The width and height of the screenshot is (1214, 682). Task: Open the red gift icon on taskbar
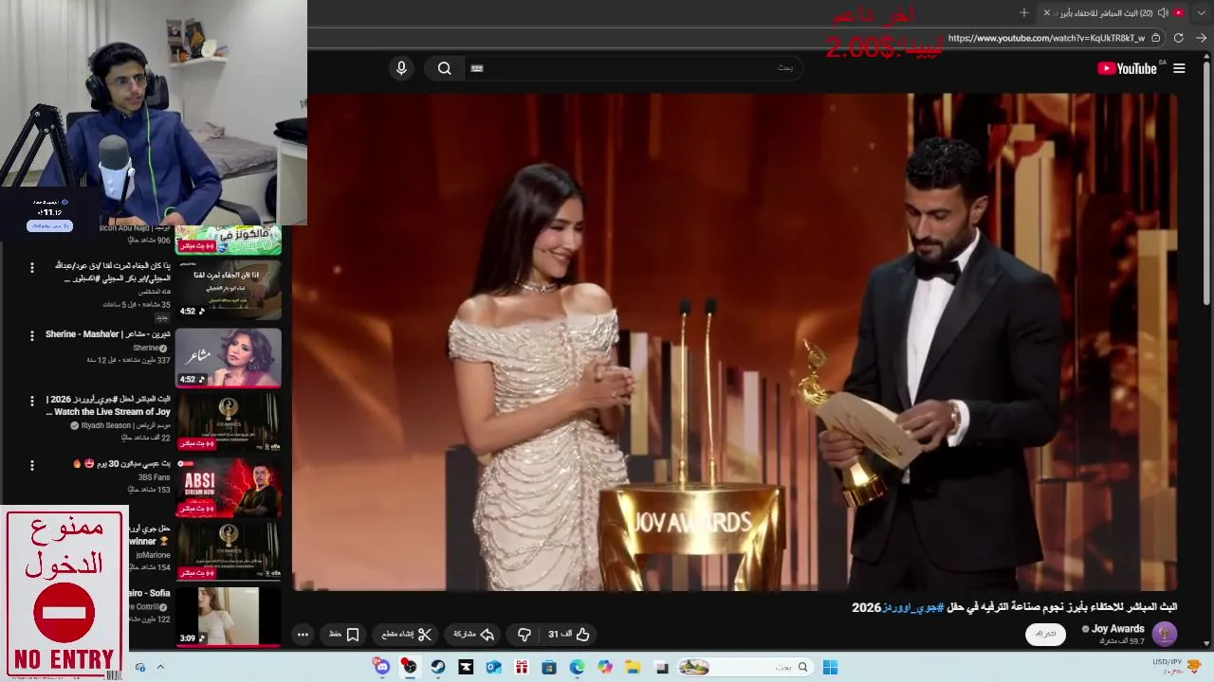(521, 667)
